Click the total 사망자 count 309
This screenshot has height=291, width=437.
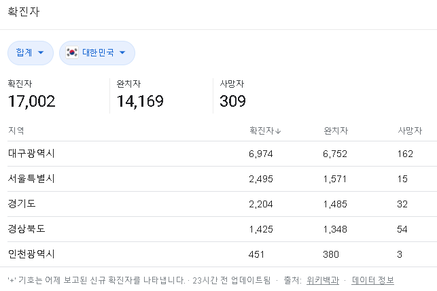tap(233, 101)
